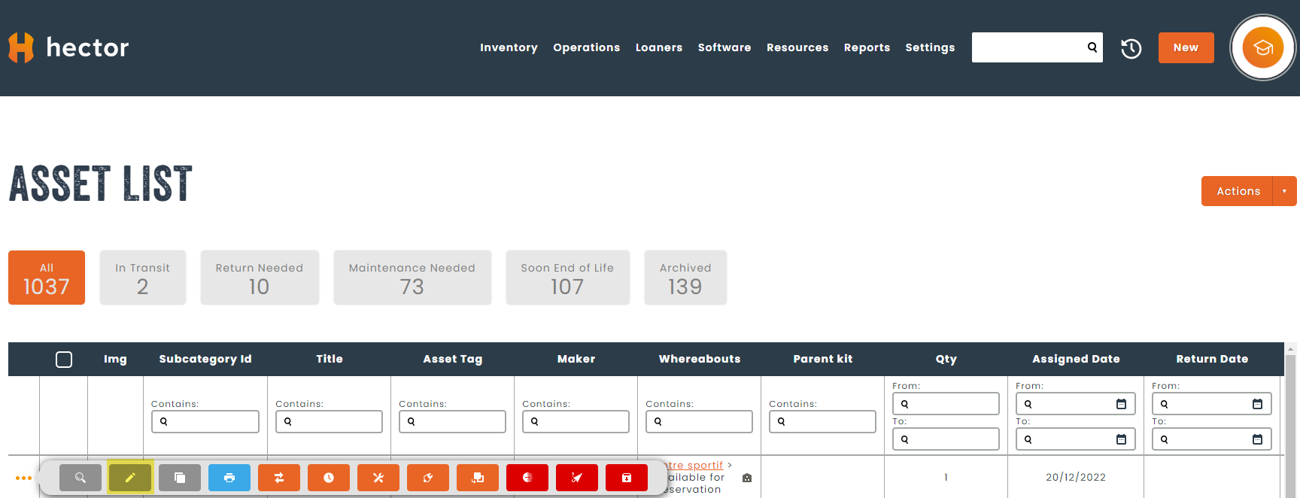Click the hector logo
Image resolution: width=1300 pixels, height=498 pixels.
(68, 47)
